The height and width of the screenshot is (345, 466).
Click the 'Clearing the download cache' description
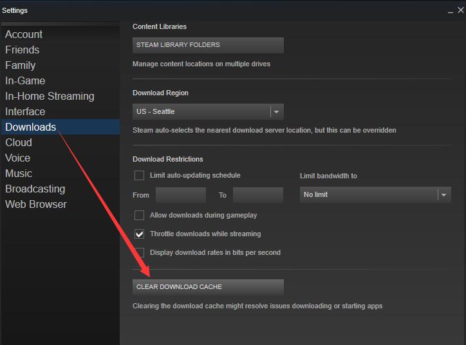coord(257,306)
